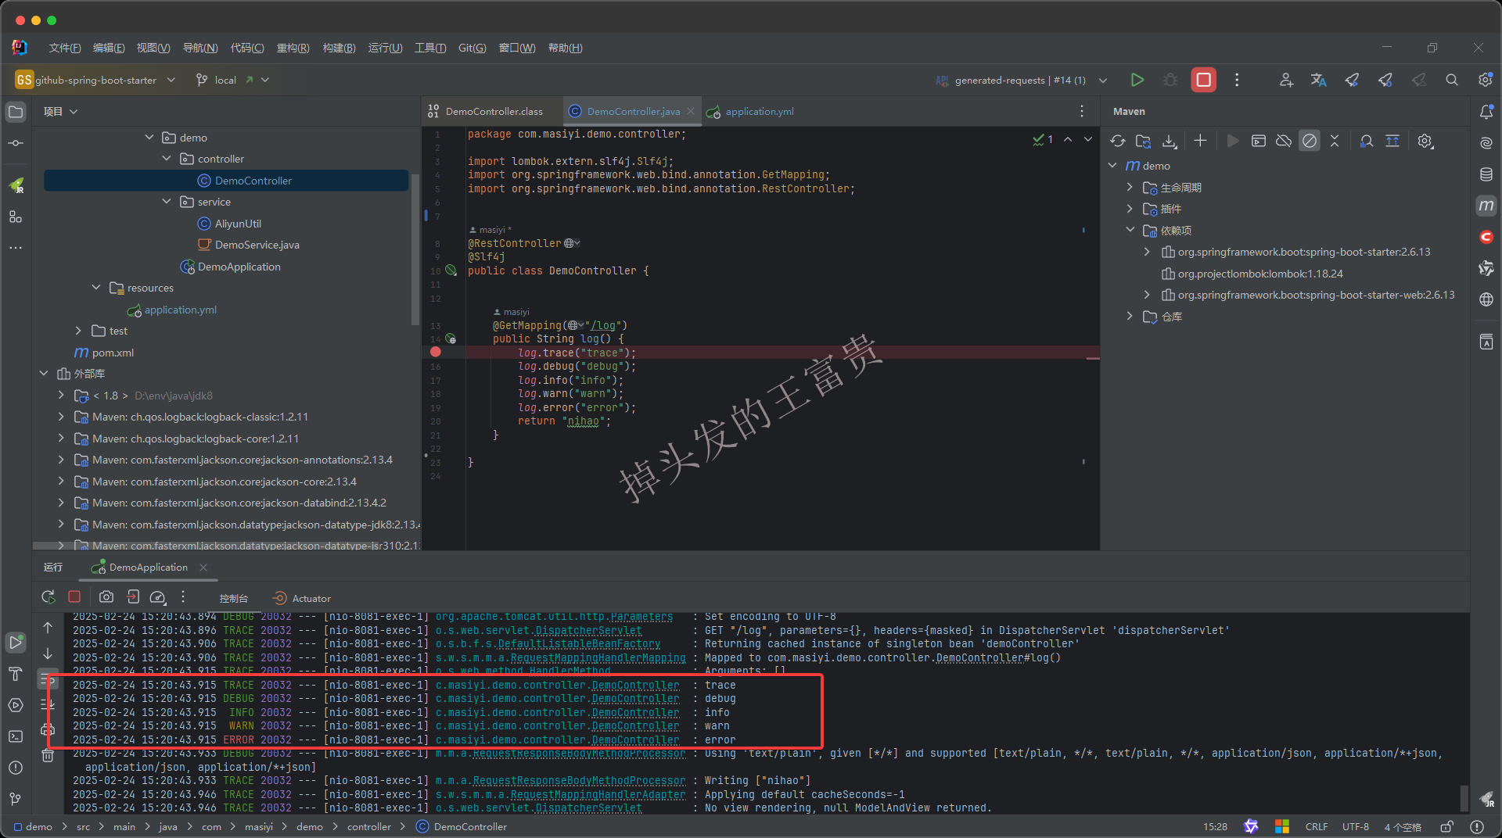Switch to DemoController.class tab
The height and width of the screenshot is (838, 1502).
click(485, 112)
